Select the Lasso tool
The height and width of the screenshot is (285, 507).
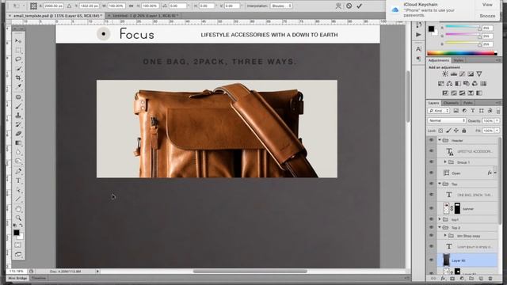(18, 59)
